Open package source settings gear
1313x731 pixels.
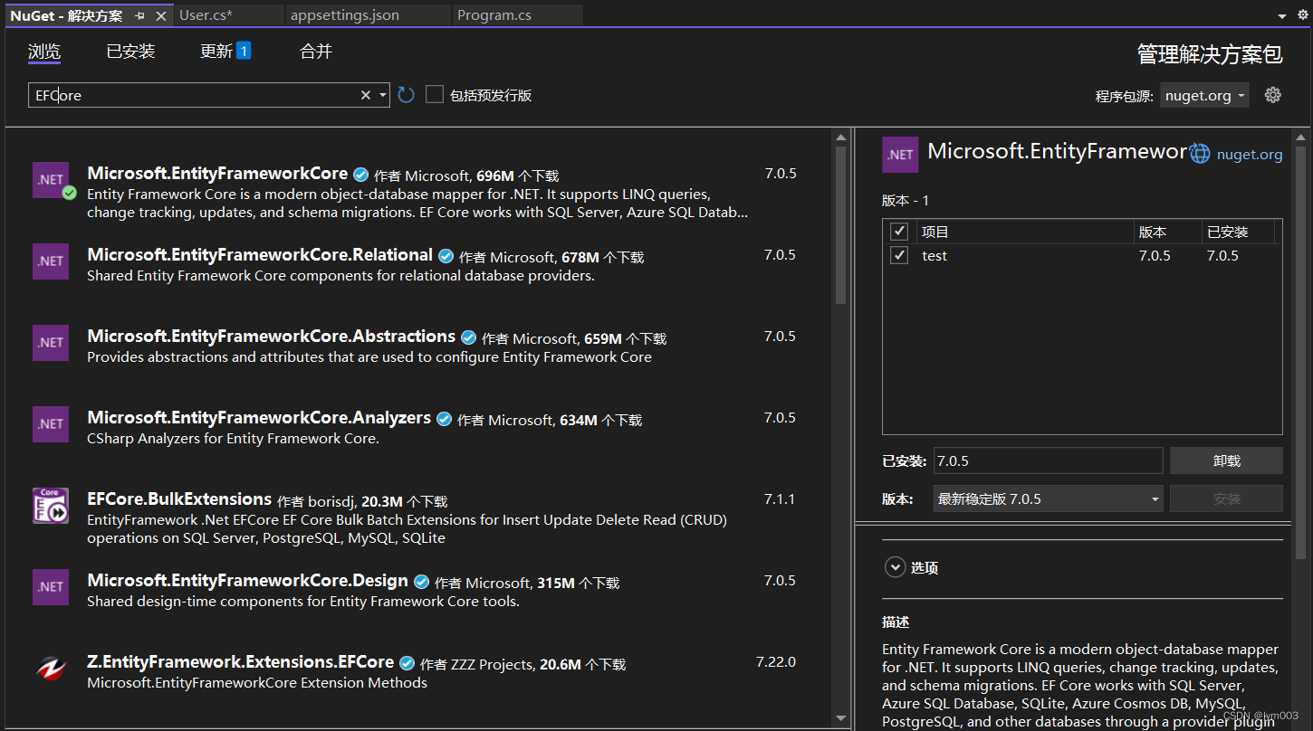pyautogui.click(x=1273, y=95)
